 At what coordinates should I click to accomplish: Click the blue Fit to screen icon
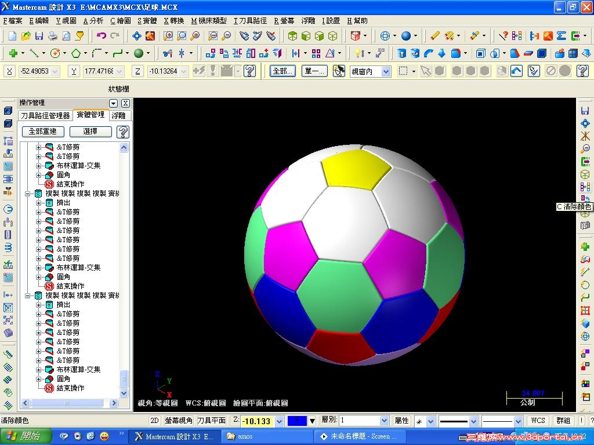pos(136,36)
